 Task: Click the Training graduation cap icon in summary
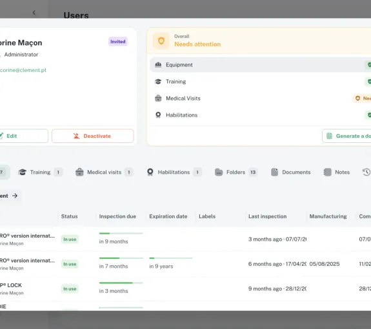[158, 82]
